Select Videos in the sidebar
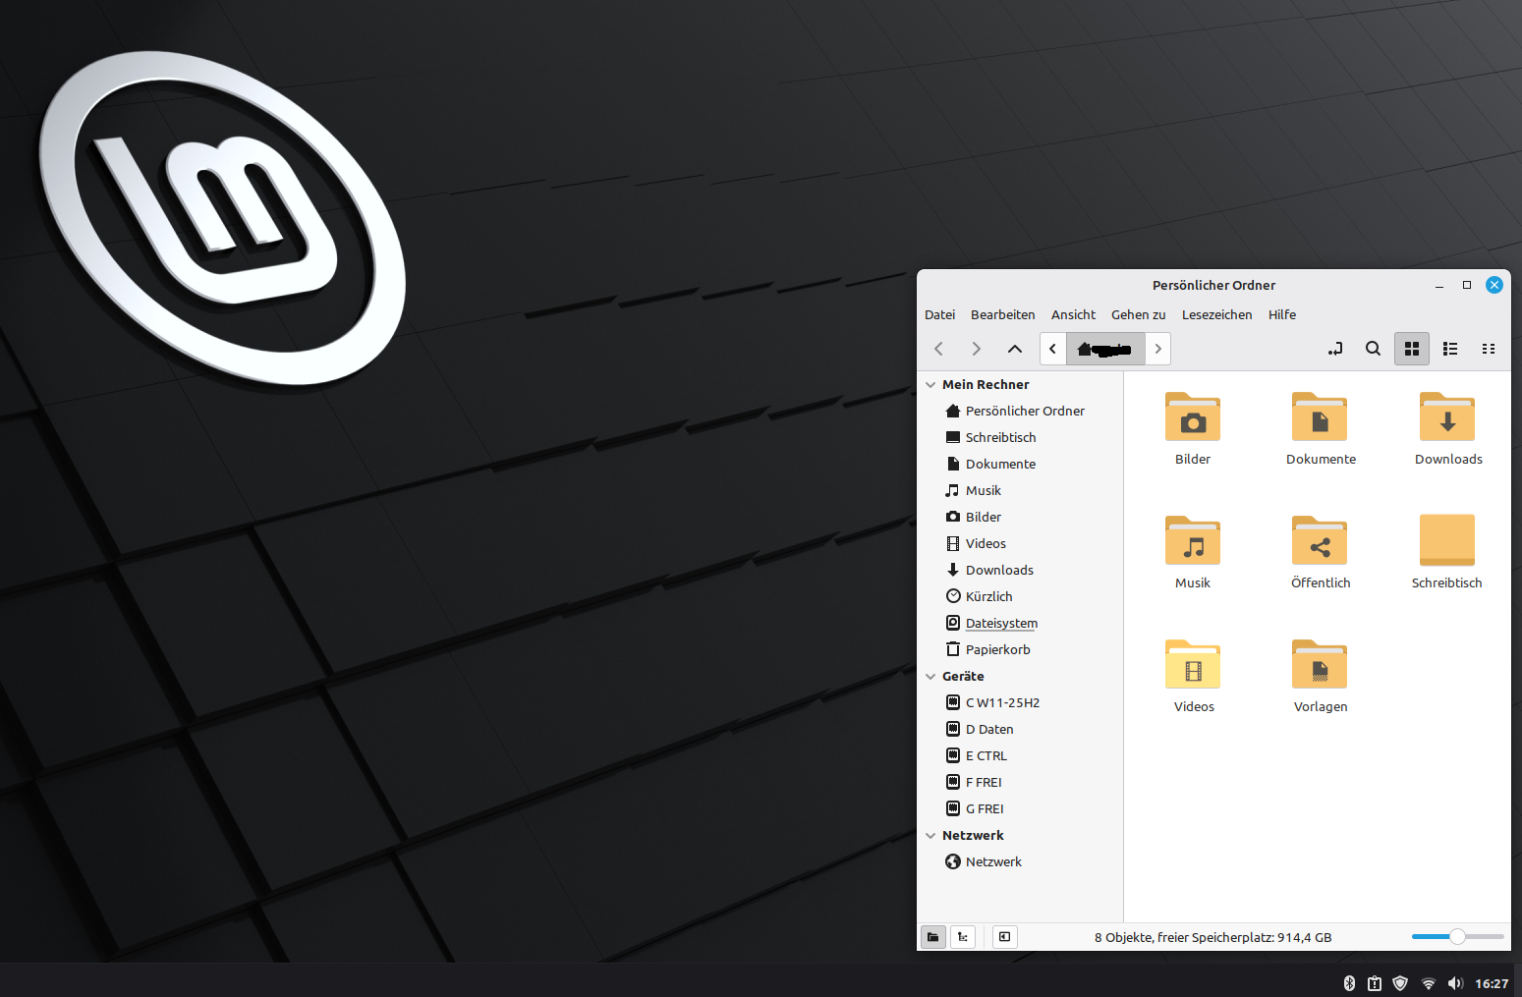1522x997 pixels. coord(1020,544)
